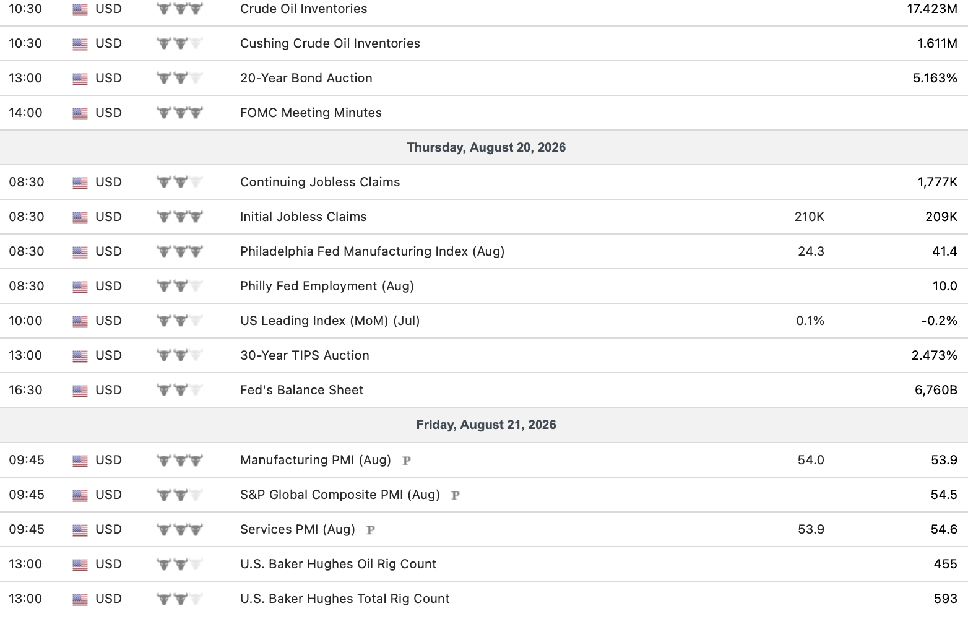Click the volatility bulls icon for Crude Oil Inventories

pyautogui.click(x=179, y=9)
